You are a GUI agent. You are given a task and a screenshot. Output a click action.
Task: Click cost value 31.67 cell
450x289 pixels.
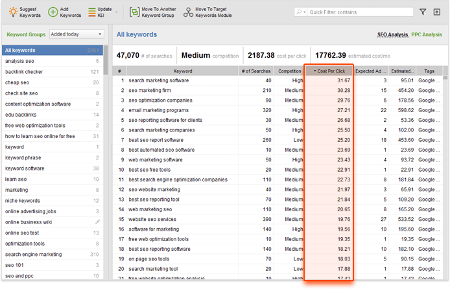(329, 80)
